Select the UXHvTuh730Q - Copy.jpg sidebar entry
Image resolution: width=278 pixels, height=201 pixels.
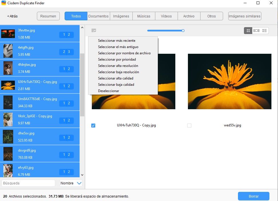(x=40, y=85)
